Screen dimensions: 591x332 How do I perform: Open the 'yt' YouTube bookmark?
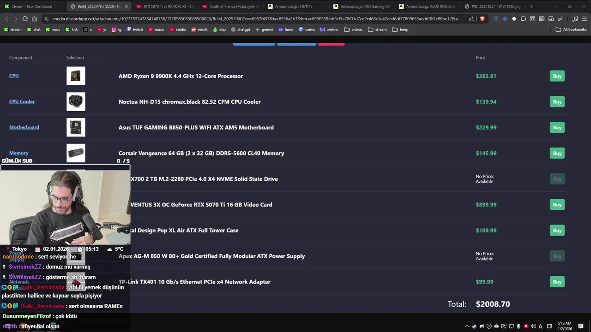coord(102,30)
